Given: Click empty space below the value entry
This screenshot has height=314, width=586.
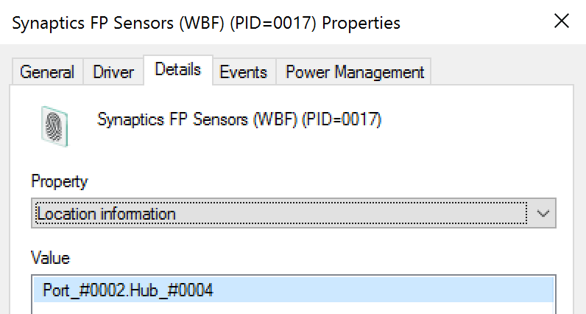Looking at the screenshot, I should click(x=293, y=309).
